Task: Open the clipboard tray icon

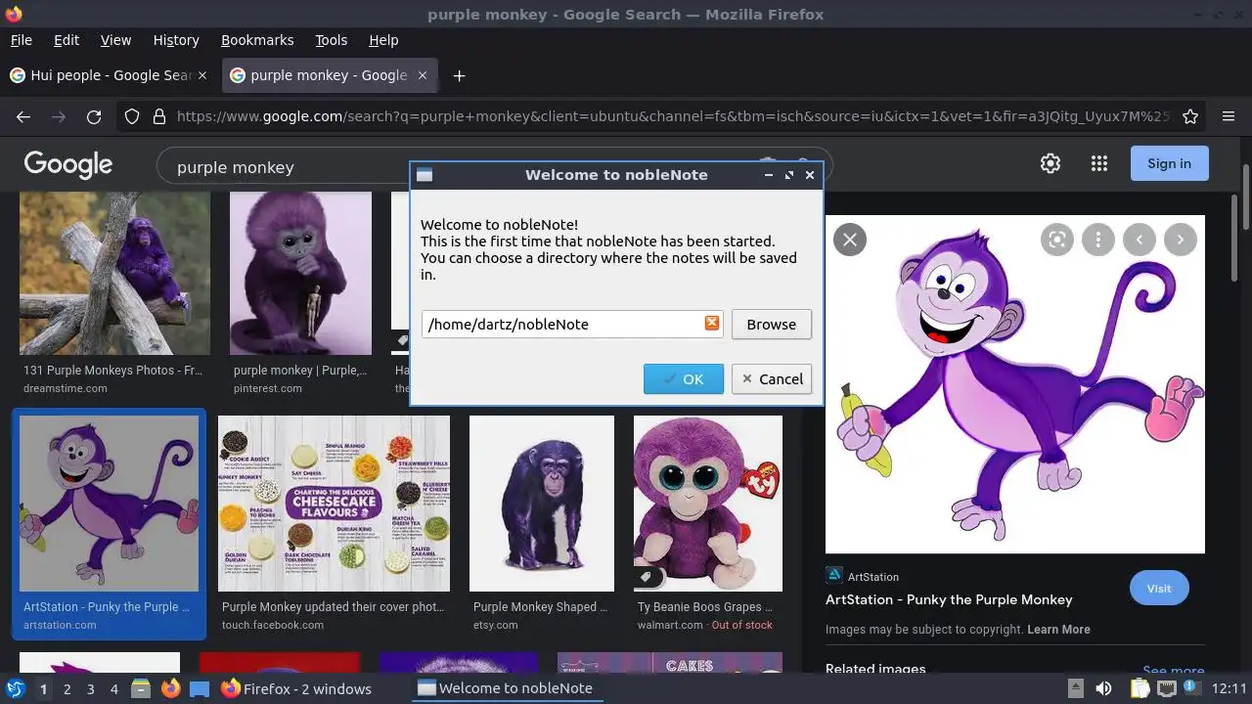Action: [1140, 688]
